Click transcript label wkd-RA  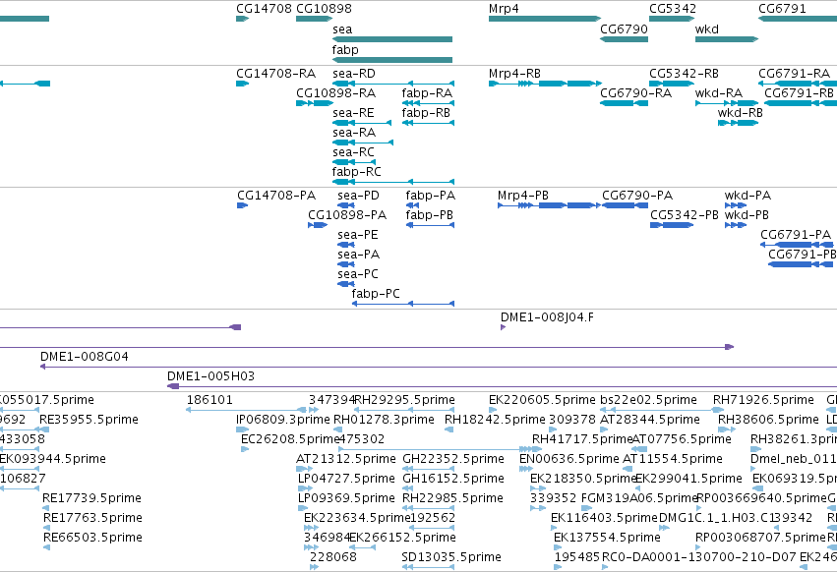(719, 93)
